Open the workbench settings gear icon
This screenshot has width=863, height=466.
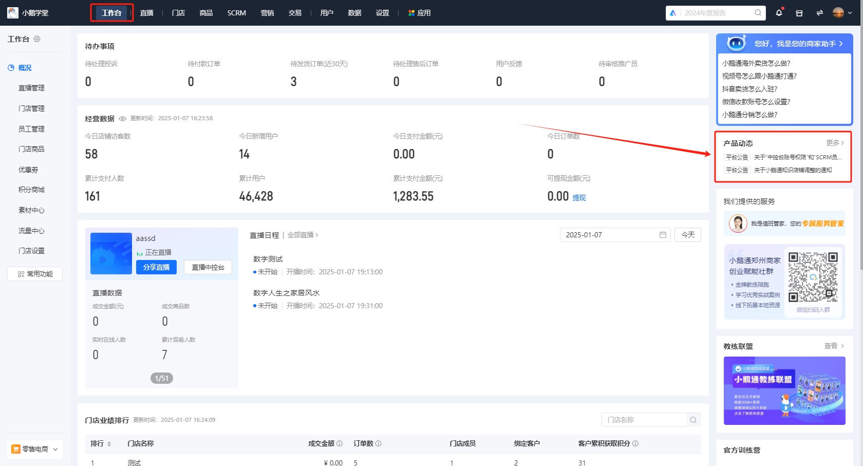pos(37,39)
